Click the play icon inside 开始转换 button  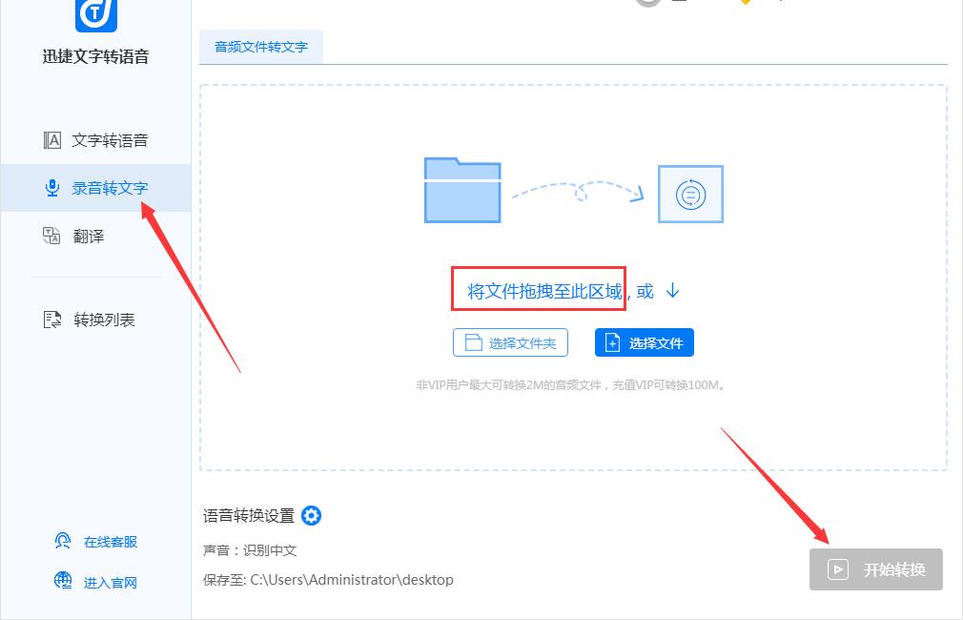click(837, 569)
